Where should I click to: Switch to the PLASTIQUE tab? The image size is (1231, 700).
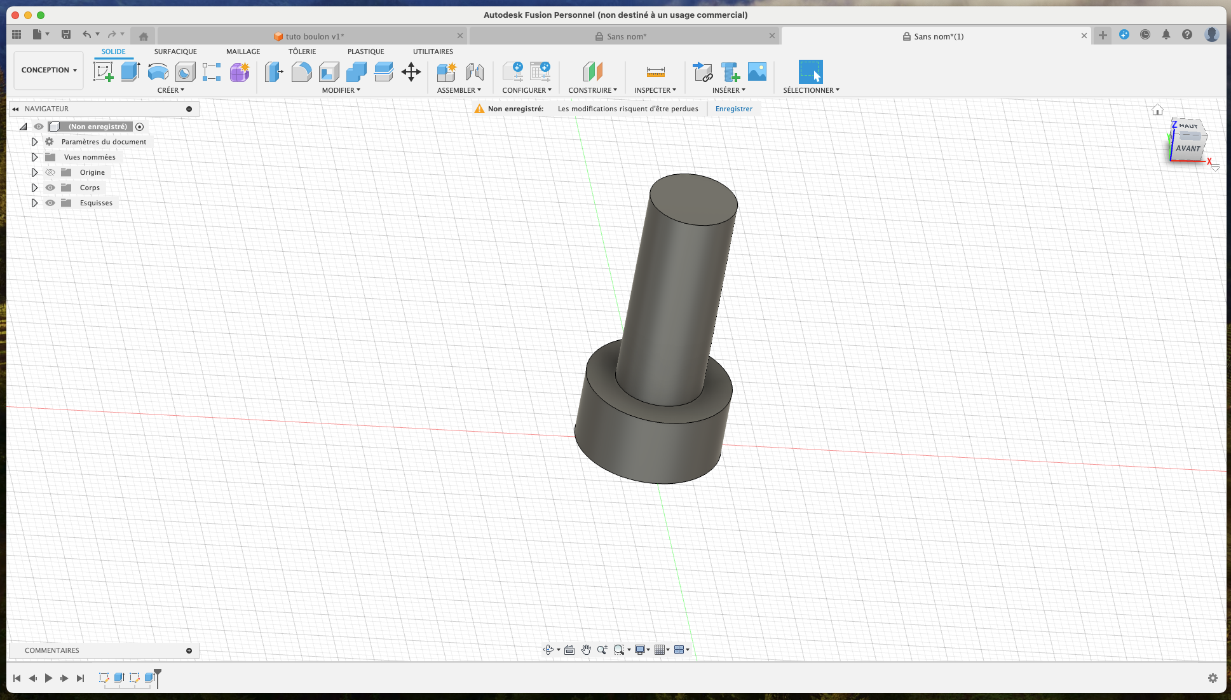[x=365, y=51]
